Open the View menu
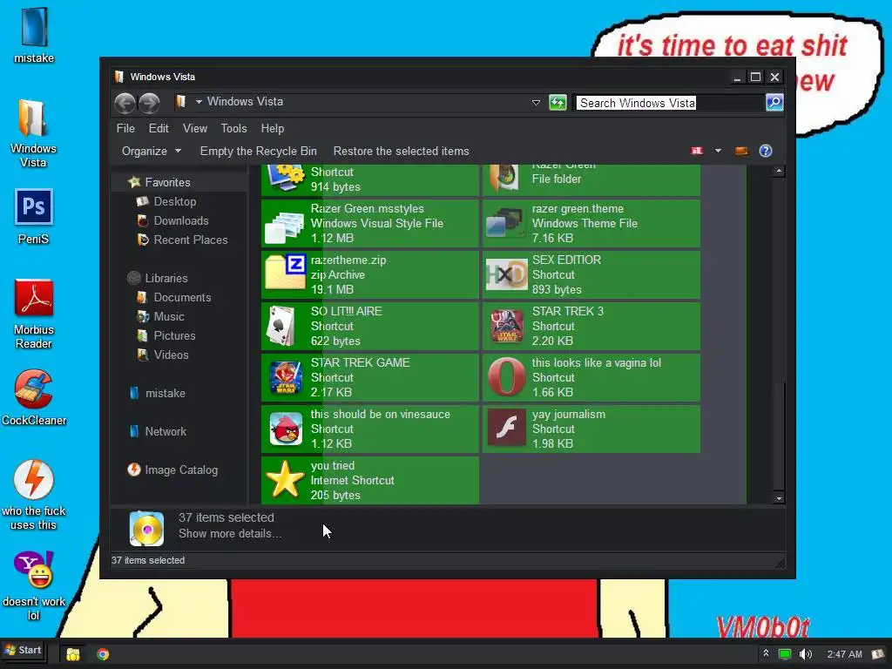This screenshot has height=669, width=892. point(195,129)
